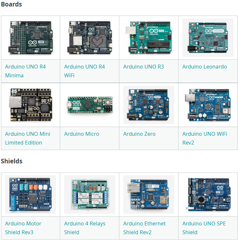This screenshot has height=241, width=238.
Task: Follow the Arduino UNO R3 text link
Action: [143, 67]
